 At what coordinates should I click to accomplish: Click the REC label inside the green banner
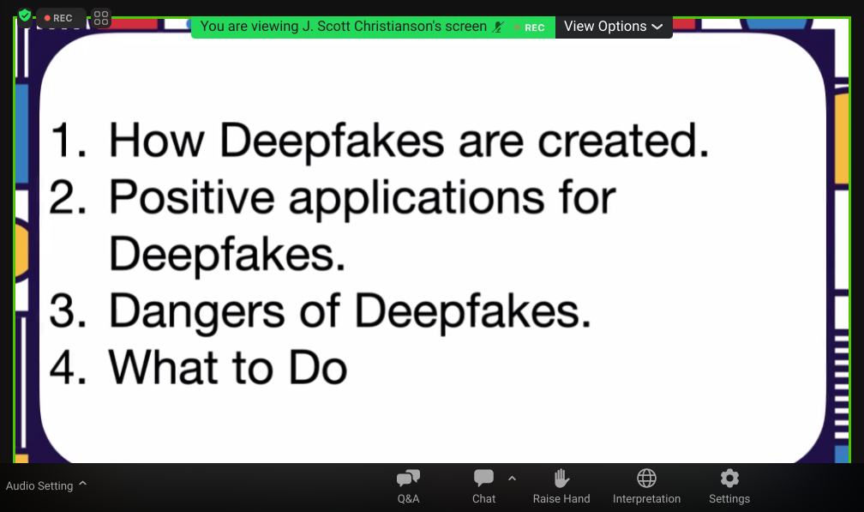(533, 27)
